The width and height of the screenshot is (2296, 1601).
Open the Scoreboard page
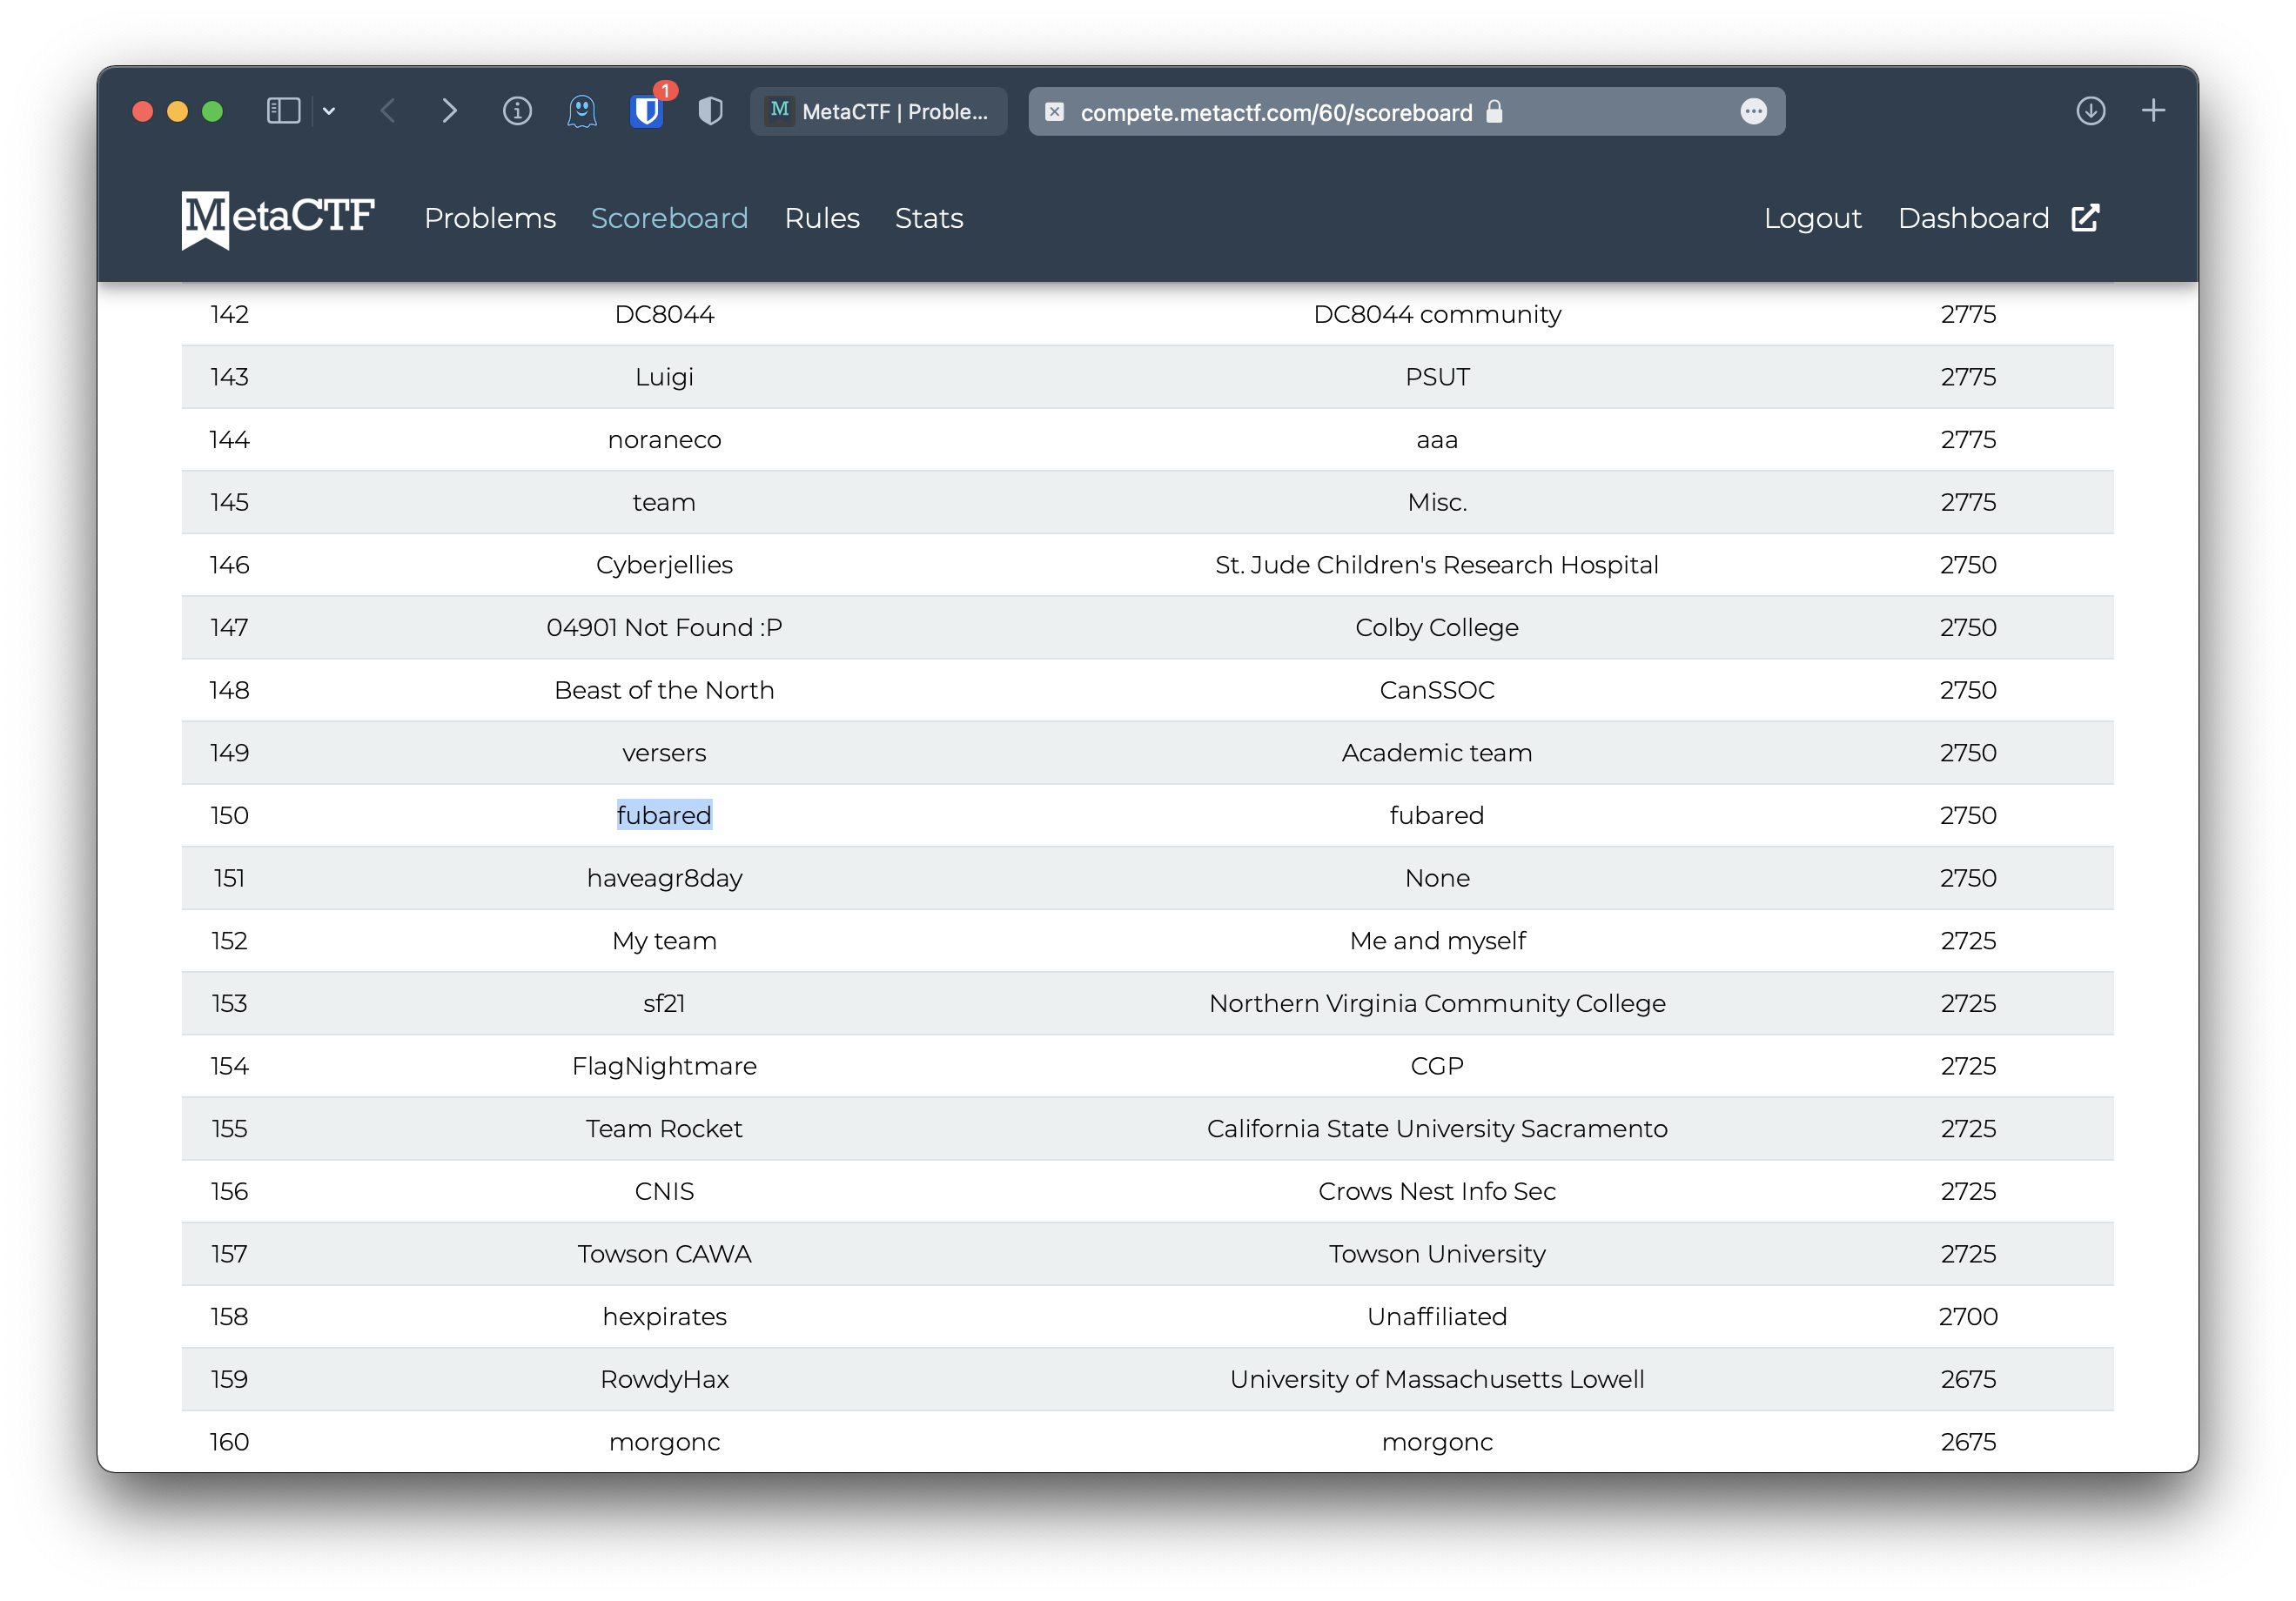click(x=669, y=218)
